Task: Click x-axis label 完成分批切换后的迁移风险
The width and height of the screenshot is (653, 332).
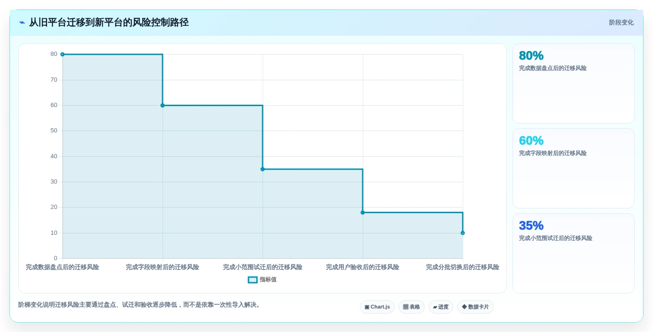Action: 463,267
